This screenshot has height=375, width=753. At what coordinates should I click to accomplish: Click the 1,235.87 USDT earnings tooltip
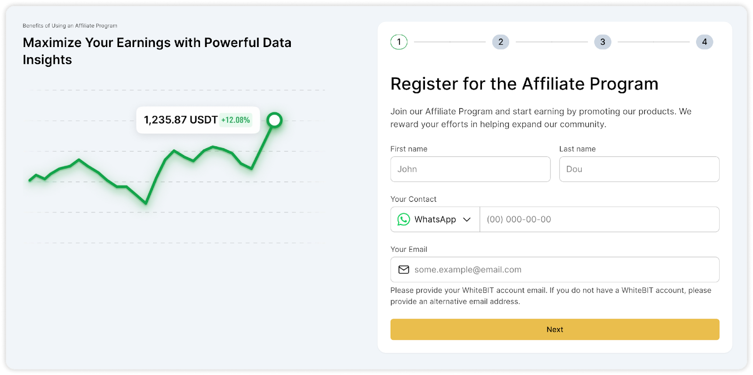pyautogui.click(x=181, y=120)
